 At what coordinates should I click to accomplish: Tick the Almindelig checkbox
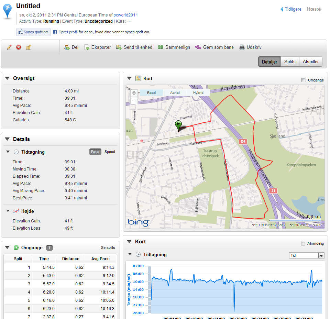point(303,243)
